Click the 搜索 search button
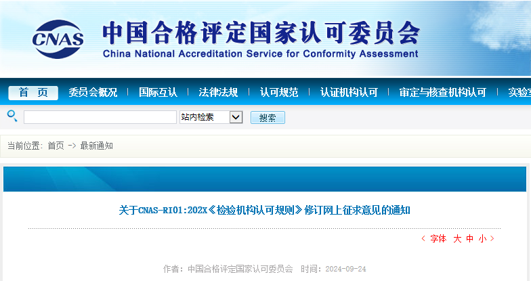The height and width of the screenshot is (281, 531). pyautogui.click(x=268, y=118)
